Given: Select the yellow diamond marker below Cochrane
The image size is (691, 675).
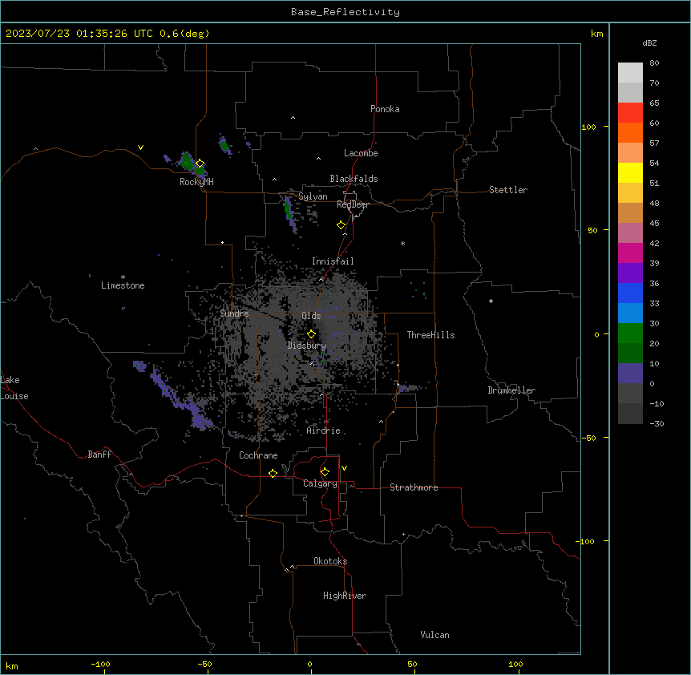Looking at the screenshot, I should coord(273,473).
